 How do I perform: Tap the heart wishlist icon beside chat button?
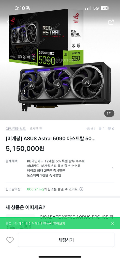coord(10,240)
